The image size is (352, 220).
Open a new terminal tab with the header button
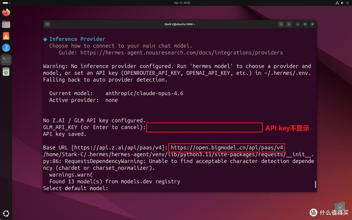pos(47,24)
